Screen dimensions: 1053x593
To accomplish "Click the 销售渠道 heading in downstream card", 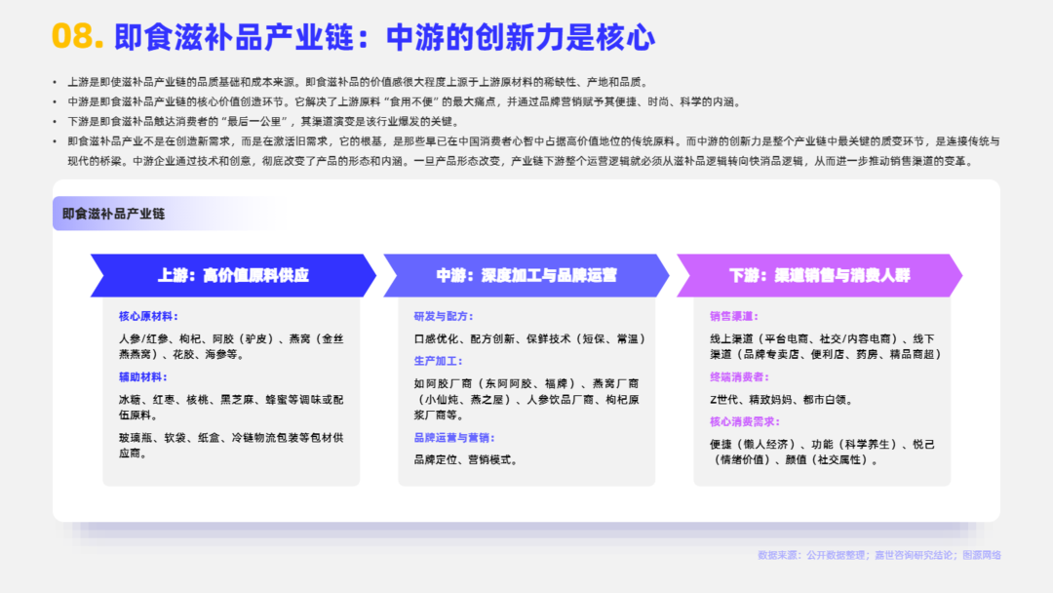I will [x=734, y=317].
